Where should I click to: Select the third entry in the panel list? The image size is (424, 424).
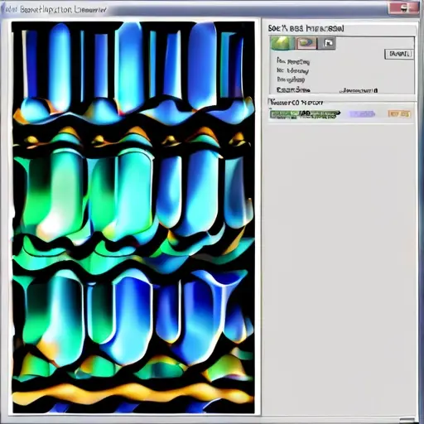291,79
